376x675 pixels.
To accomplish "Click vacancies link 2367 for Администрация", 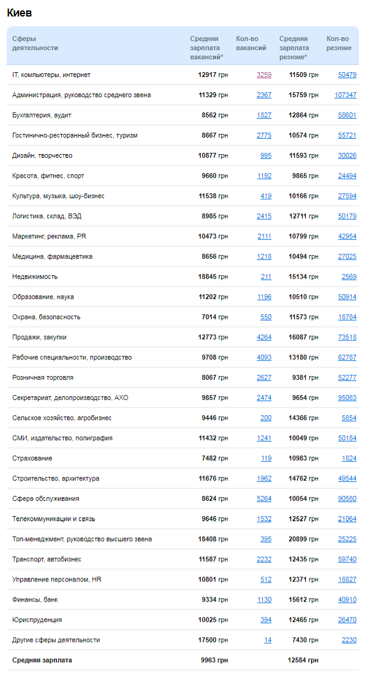I will click(x=264, y=95).
